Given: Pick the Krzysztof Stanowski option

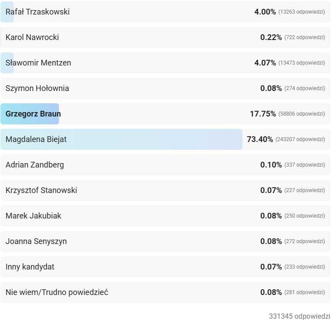Looking at the screenshot, I should [x=166, y=190].
